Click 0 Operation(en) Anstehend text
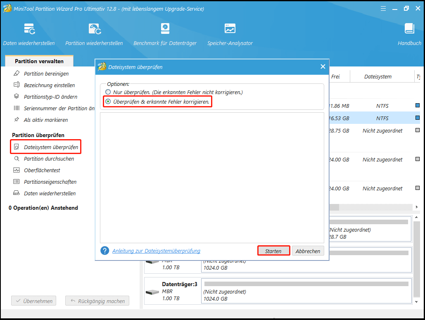 tap(43, 208)
